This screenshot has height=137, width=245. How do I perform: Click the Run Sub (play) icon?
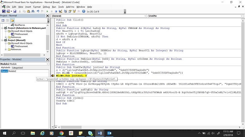point(47,11)
